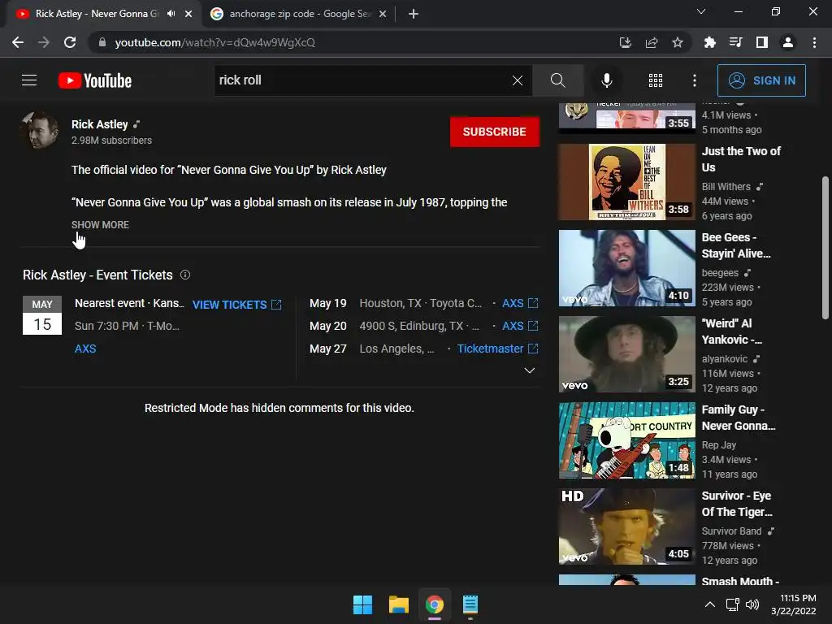Image resolution: width=832 pixels, height=624 pixels.
Task: Click the address bar URL
Action: [x=214, y=42]
